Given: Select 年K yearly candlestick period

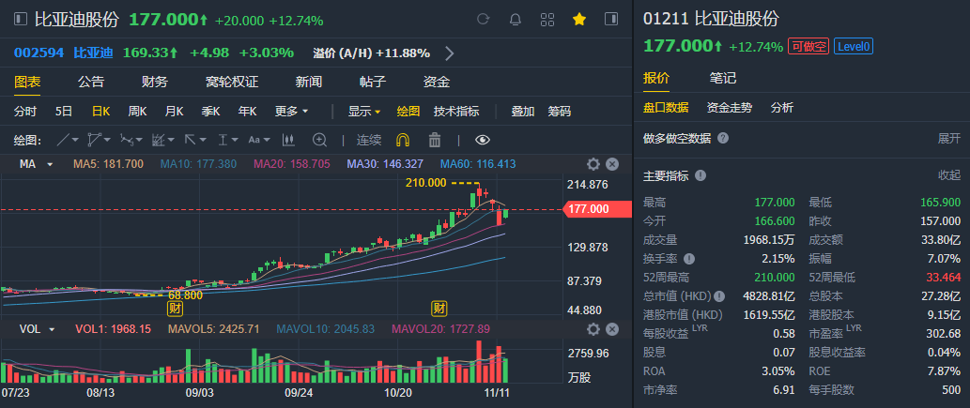Looking at the screenshot, I should click(x=248, y=112).
